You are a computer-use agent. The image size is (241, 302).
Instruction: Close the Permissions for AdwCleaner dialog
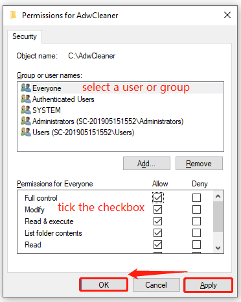pyautogui.click(x=227, y=15)
